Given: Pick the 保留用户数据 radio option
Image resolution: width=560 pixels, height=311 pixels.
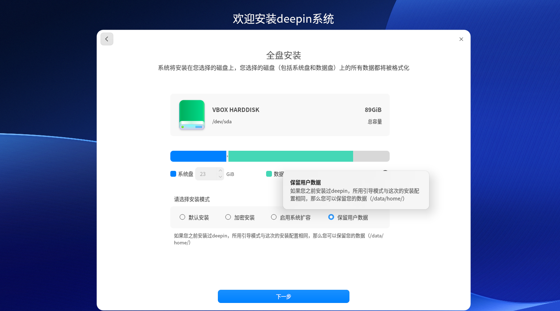Looking at the screenshot, I should click(331, 217).
